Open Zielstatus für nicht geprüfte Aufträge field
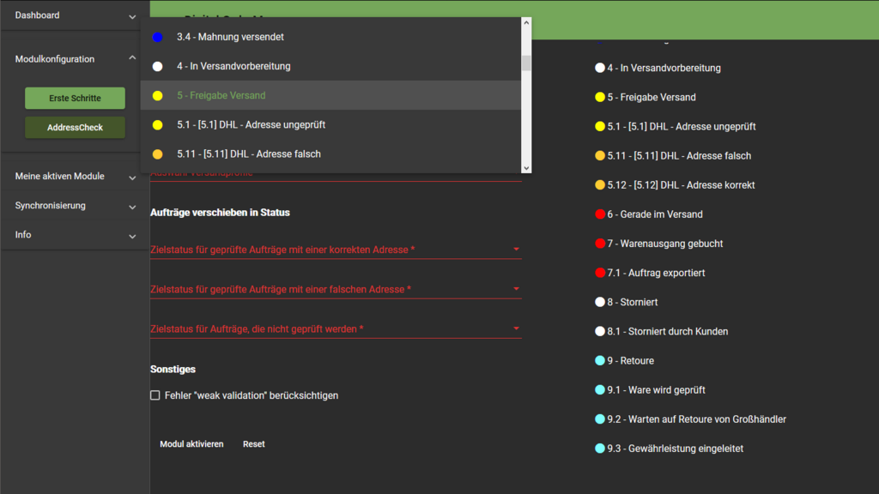Viewport: 879px width, 494px height. pyautogui.click(x=335, y=328)
